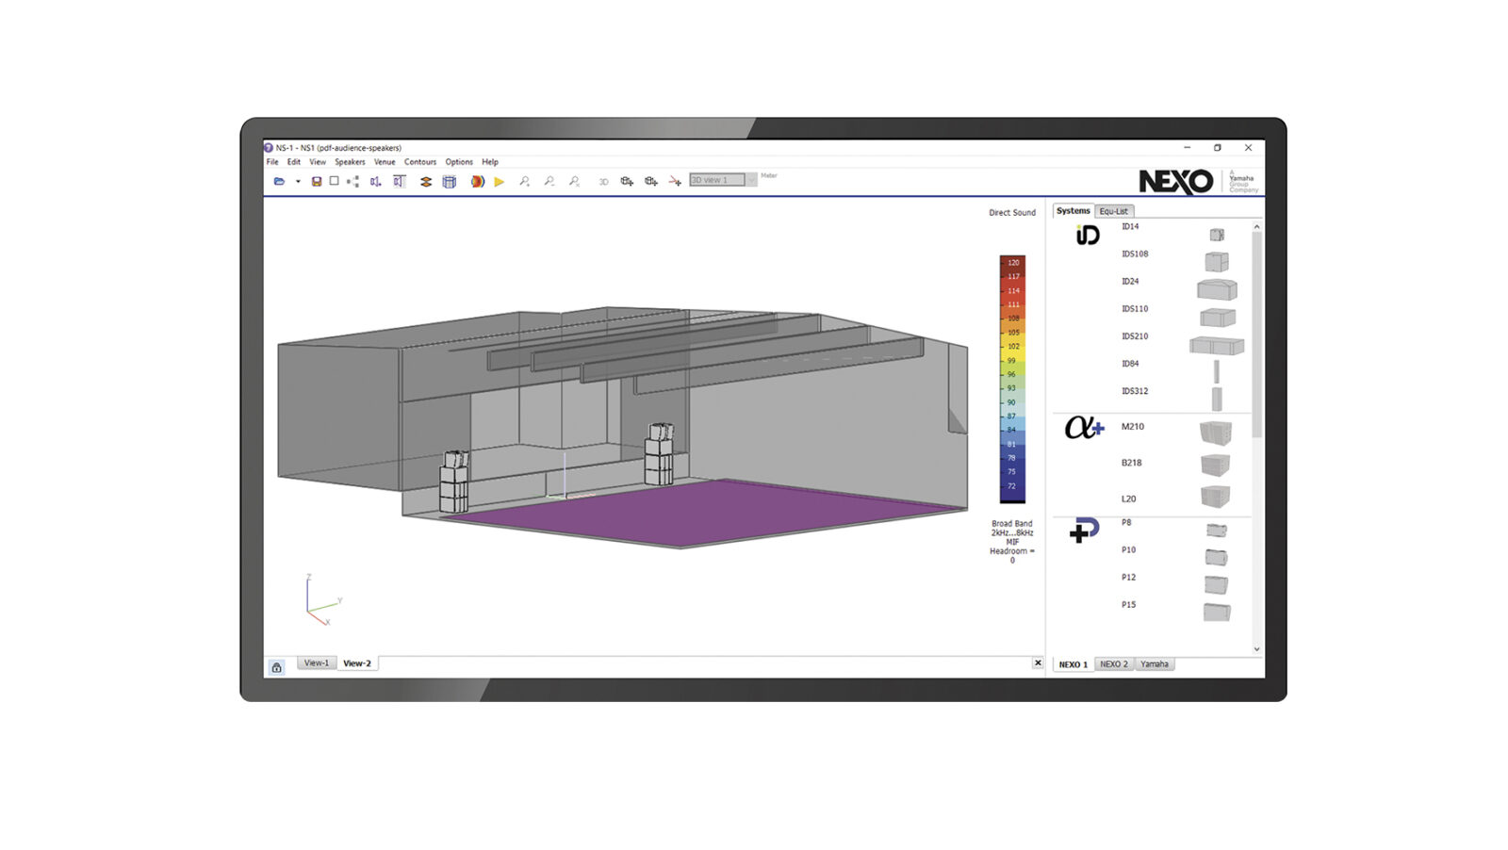This screenshot has height=850, width=1508.
Task: Click the Alpha+ series logo
Action: coord(1084,428)
